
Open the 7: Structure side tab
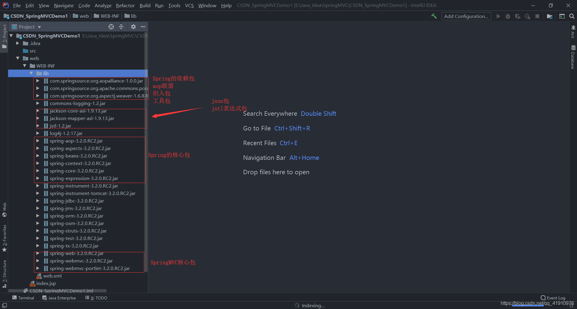pyautogui.click(x=4, y=274)
